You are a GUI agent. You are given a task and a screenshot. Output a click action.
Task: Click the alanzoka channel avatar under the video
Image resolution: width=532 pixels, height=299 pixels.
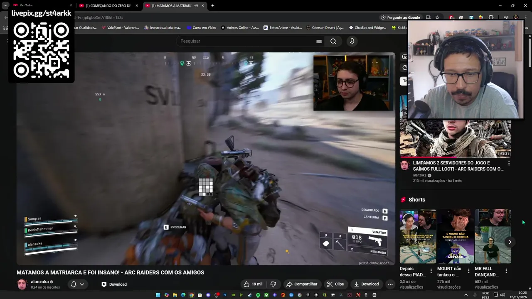(x=22, y=284)
